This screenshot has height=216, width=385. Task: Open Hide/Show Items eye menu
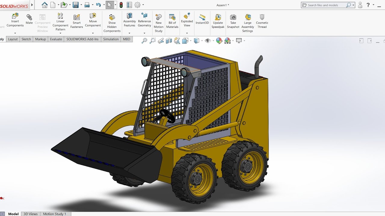(x=208, y=41)
